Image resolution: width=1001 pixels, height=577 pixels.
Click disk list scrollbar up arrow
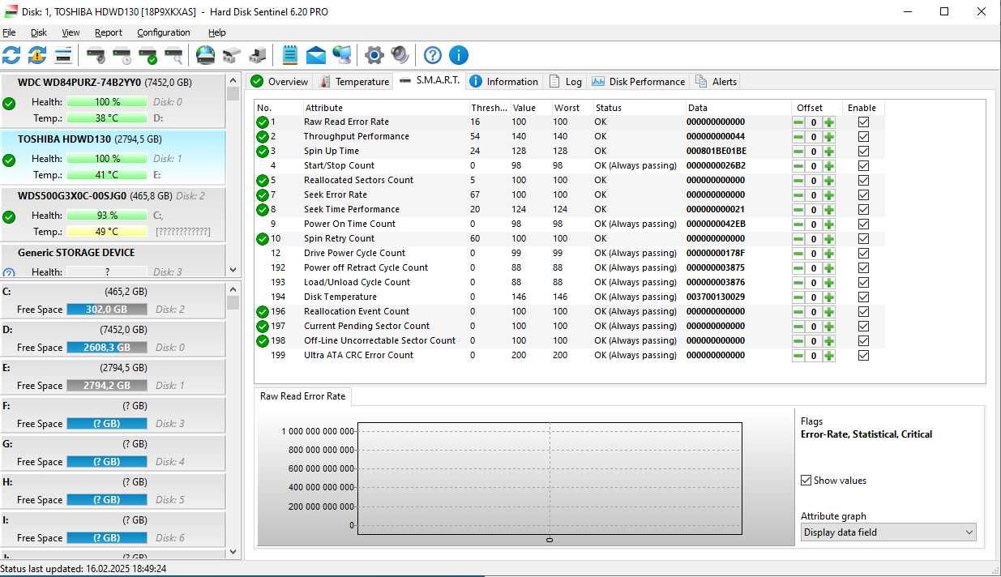point(233,80)
